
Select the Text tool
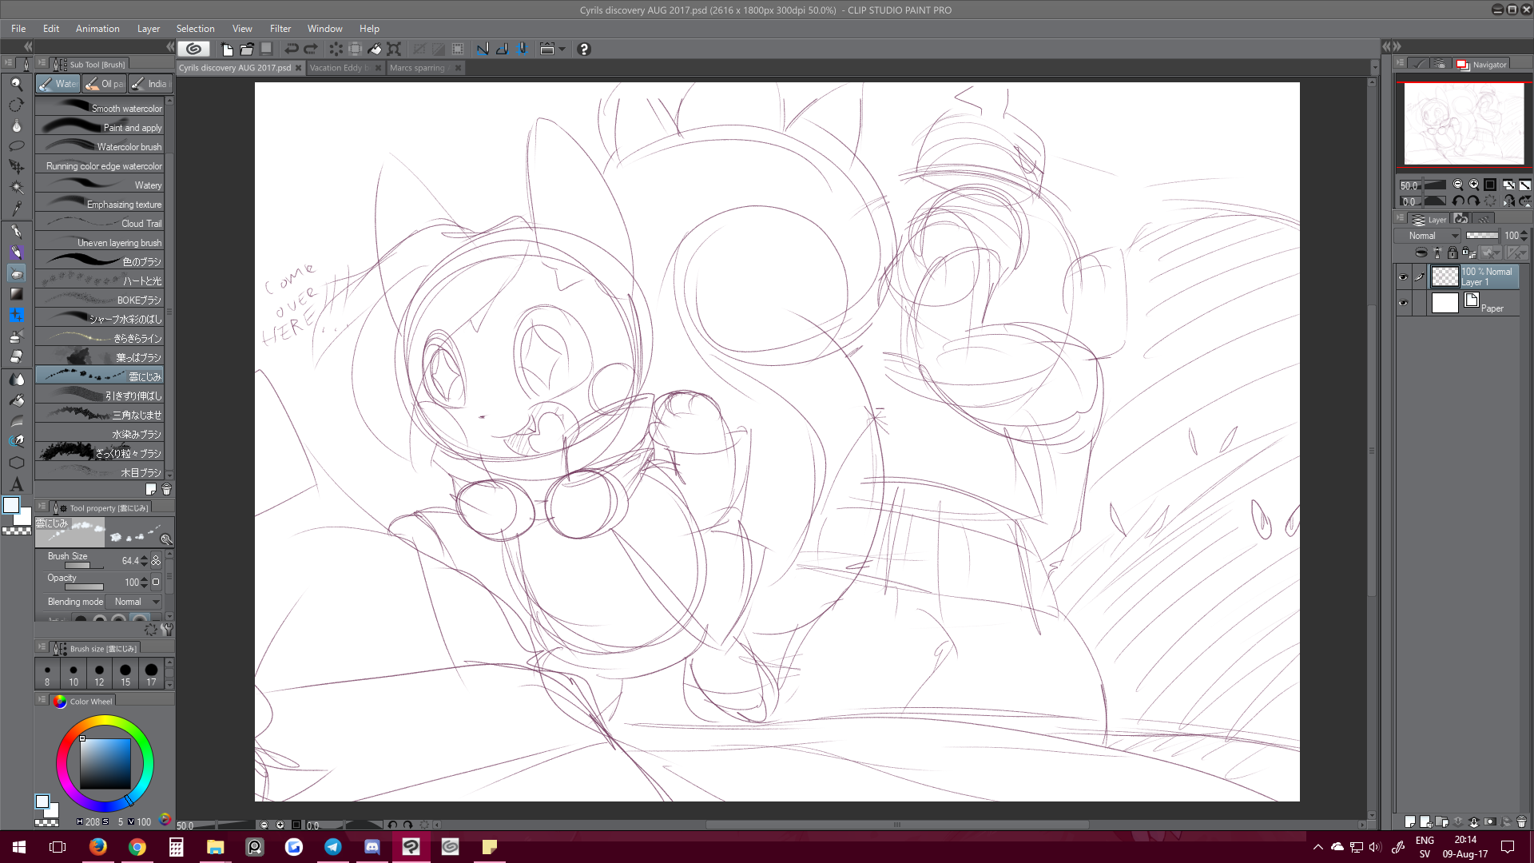pos(16,484)
